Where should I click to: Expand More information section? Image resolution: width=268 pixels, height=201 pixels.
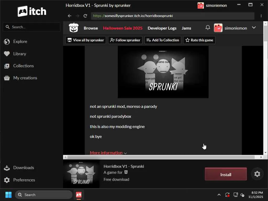(108, 153)
